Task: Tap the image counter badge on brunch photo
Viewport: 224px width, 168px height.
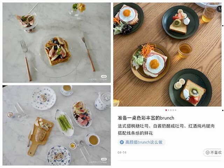Action: point(219,9)
